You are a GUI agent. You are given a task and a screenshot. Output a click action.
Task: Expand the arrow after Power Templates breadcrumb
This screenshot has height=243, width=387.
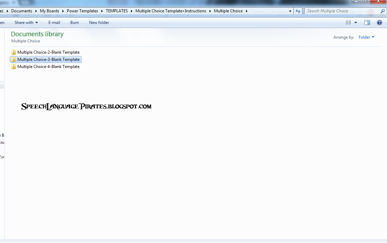coord(102,11)
